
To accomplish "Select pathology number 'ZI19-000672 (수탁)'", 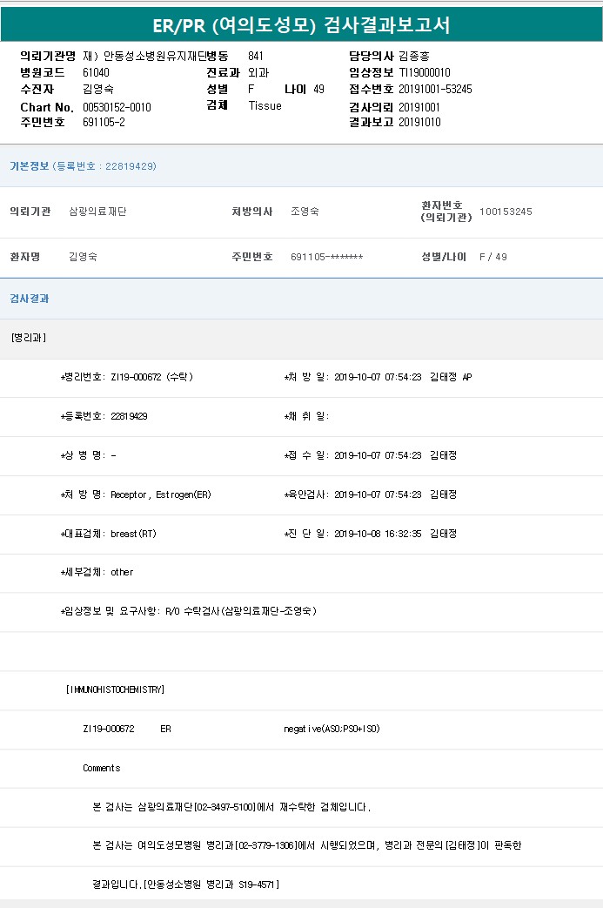I will tap(151, 377).
